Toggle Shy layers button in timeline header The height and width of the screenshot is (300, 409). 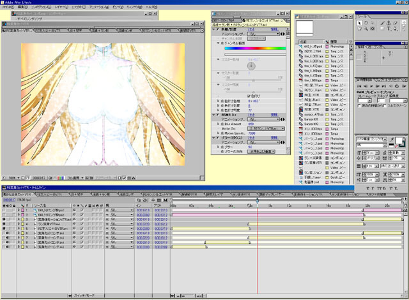coord(153,200)
